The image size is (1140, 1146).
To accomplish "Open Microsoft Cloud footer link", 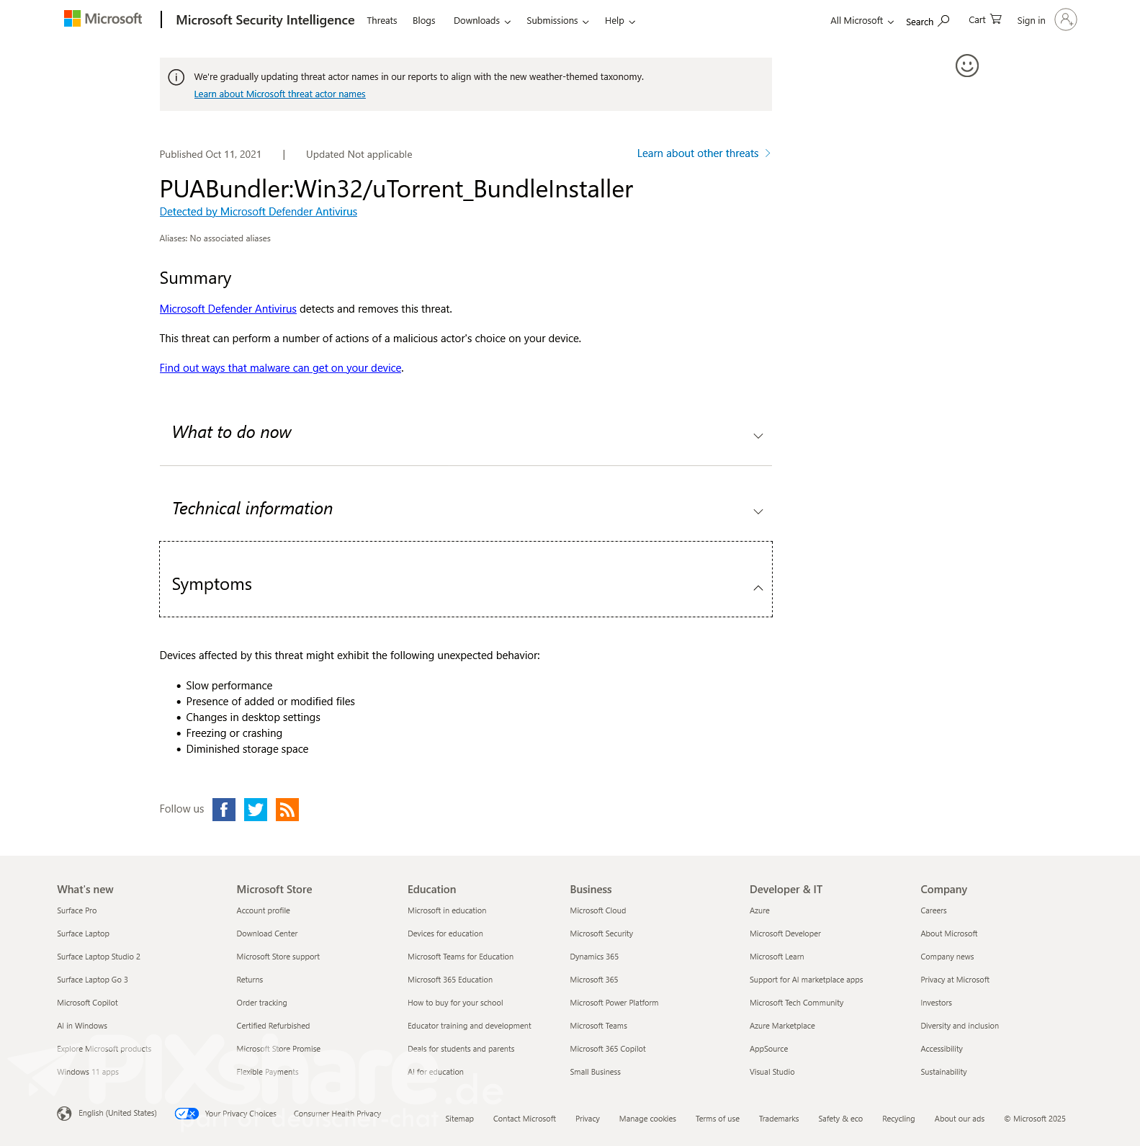I will 598,910.
